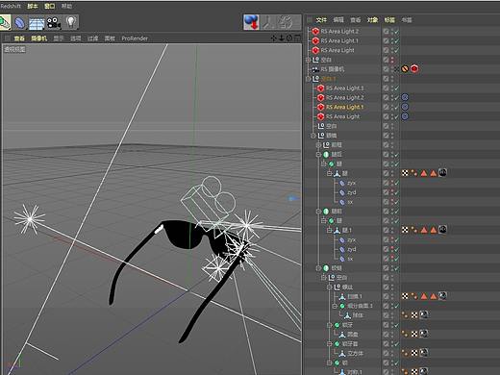
Task: Select the 细分曲面.1 object row
Action: coord(360,306)
